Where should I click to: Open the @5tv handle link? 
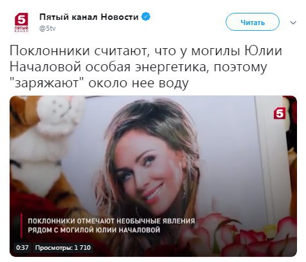(48, 28)
